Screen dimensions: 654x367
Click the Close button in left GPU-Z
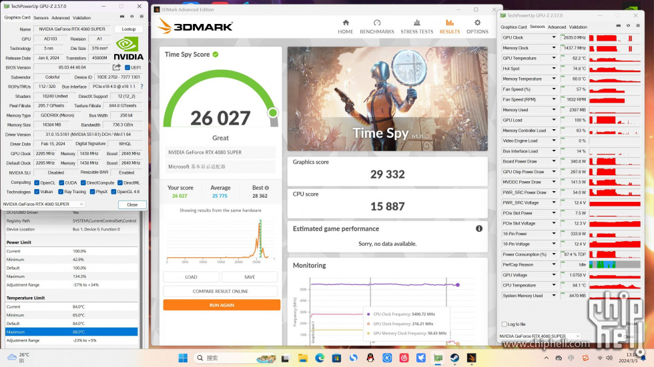[x=132, y=204]
